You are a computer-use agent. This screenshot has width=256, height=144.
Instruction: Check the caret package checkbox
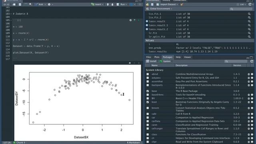[x=148, y=125]
